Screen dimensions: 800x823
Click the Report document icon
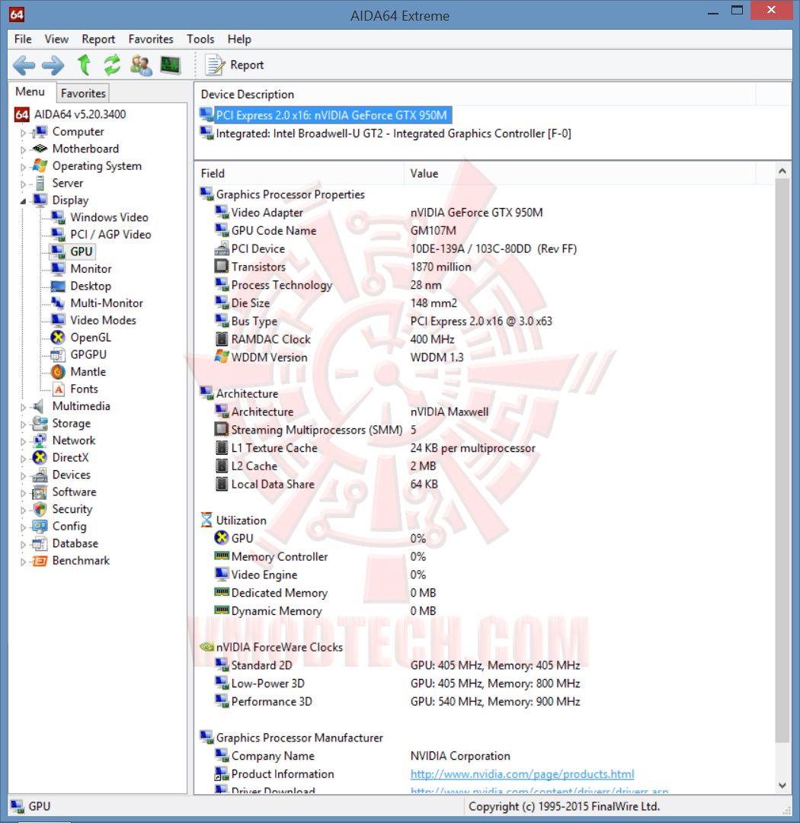pyautogui.click(x=214, y=65)
